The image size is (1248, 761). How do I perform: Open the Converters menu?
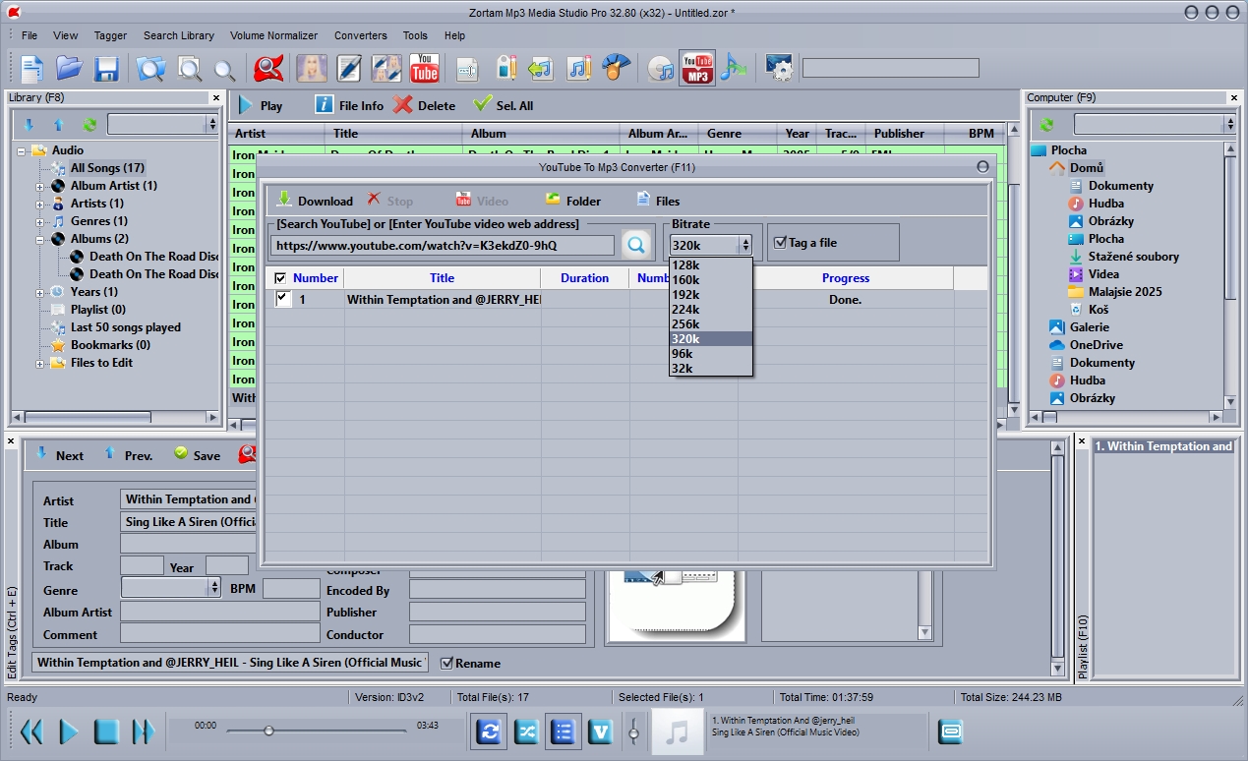pos(360,35)
